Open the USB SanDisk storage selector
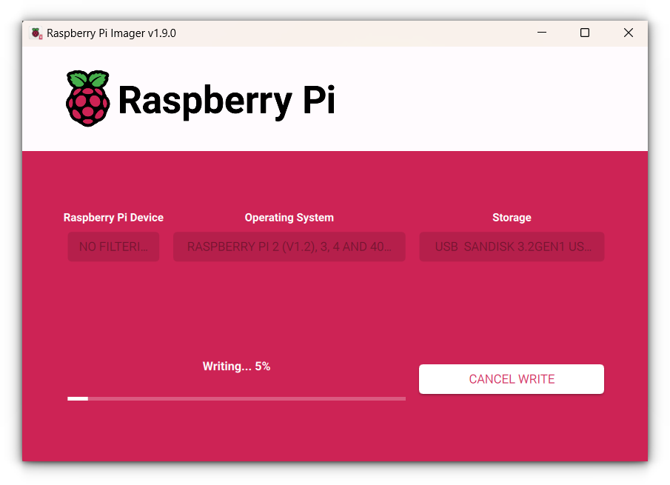 pos(512,247)
